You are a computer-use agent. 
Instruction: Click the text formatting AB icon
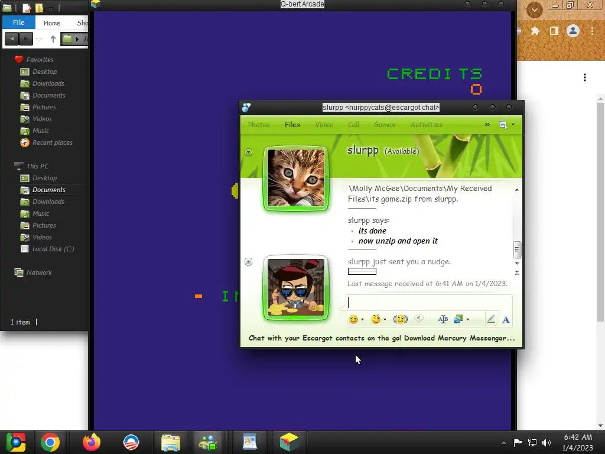(443, 319)
